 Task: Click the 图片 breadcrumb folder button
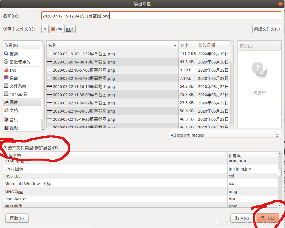coord(70,29)
